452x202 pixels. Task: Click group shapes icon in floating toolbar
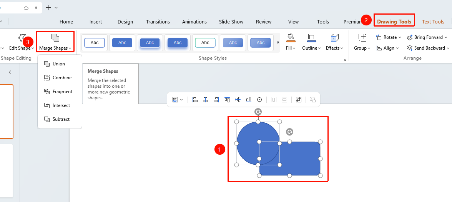click(299, 100)
